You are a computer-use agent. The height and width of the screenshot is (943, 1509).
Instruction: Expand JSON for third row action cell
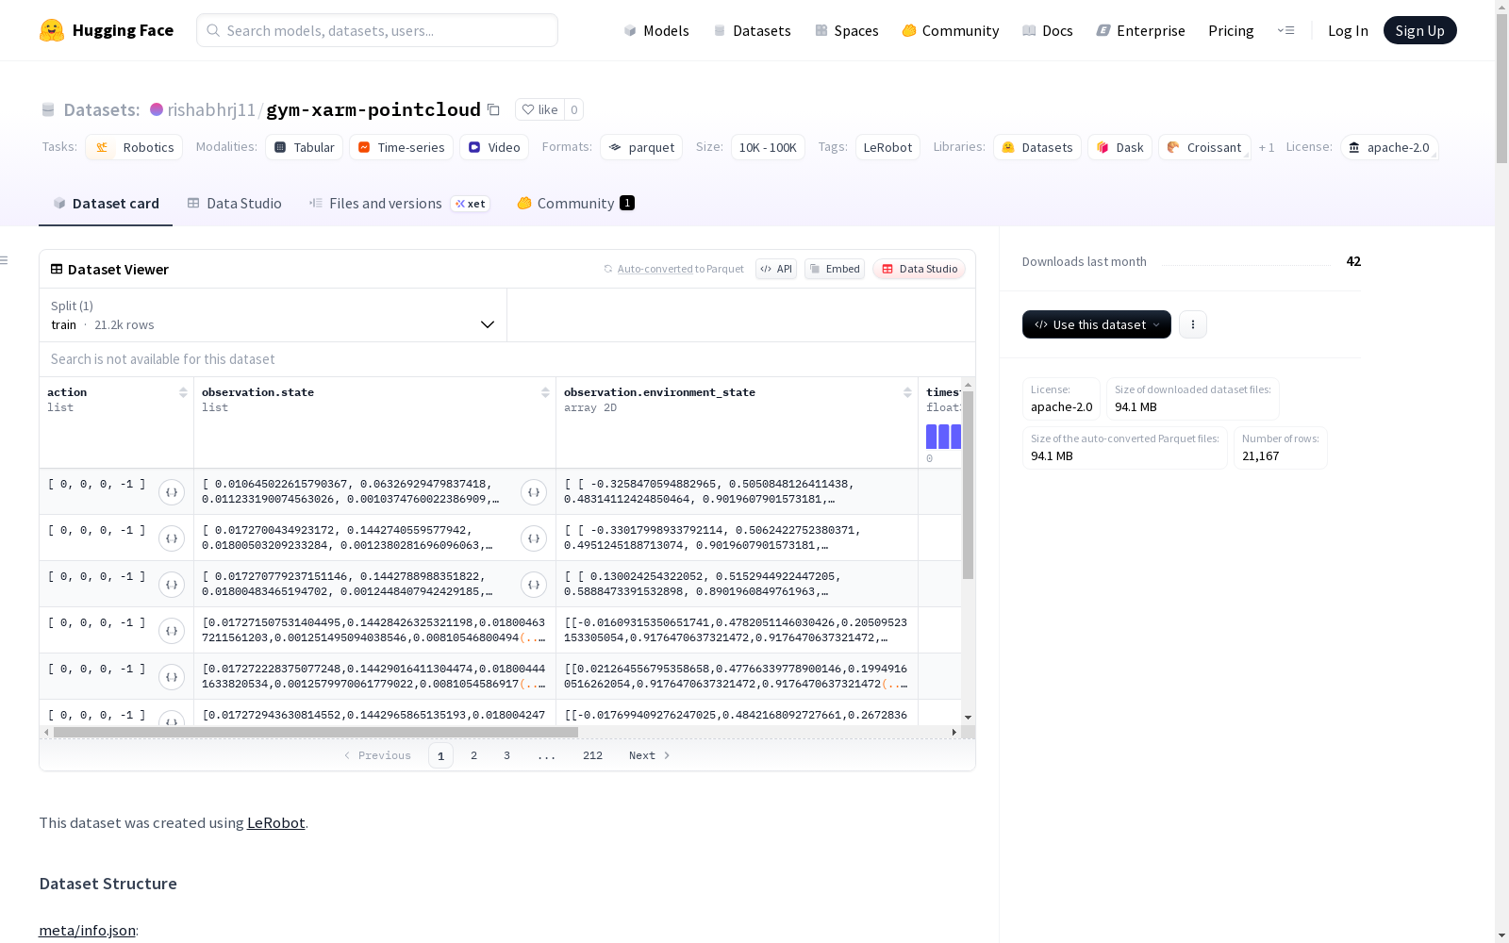pos(172,585)
